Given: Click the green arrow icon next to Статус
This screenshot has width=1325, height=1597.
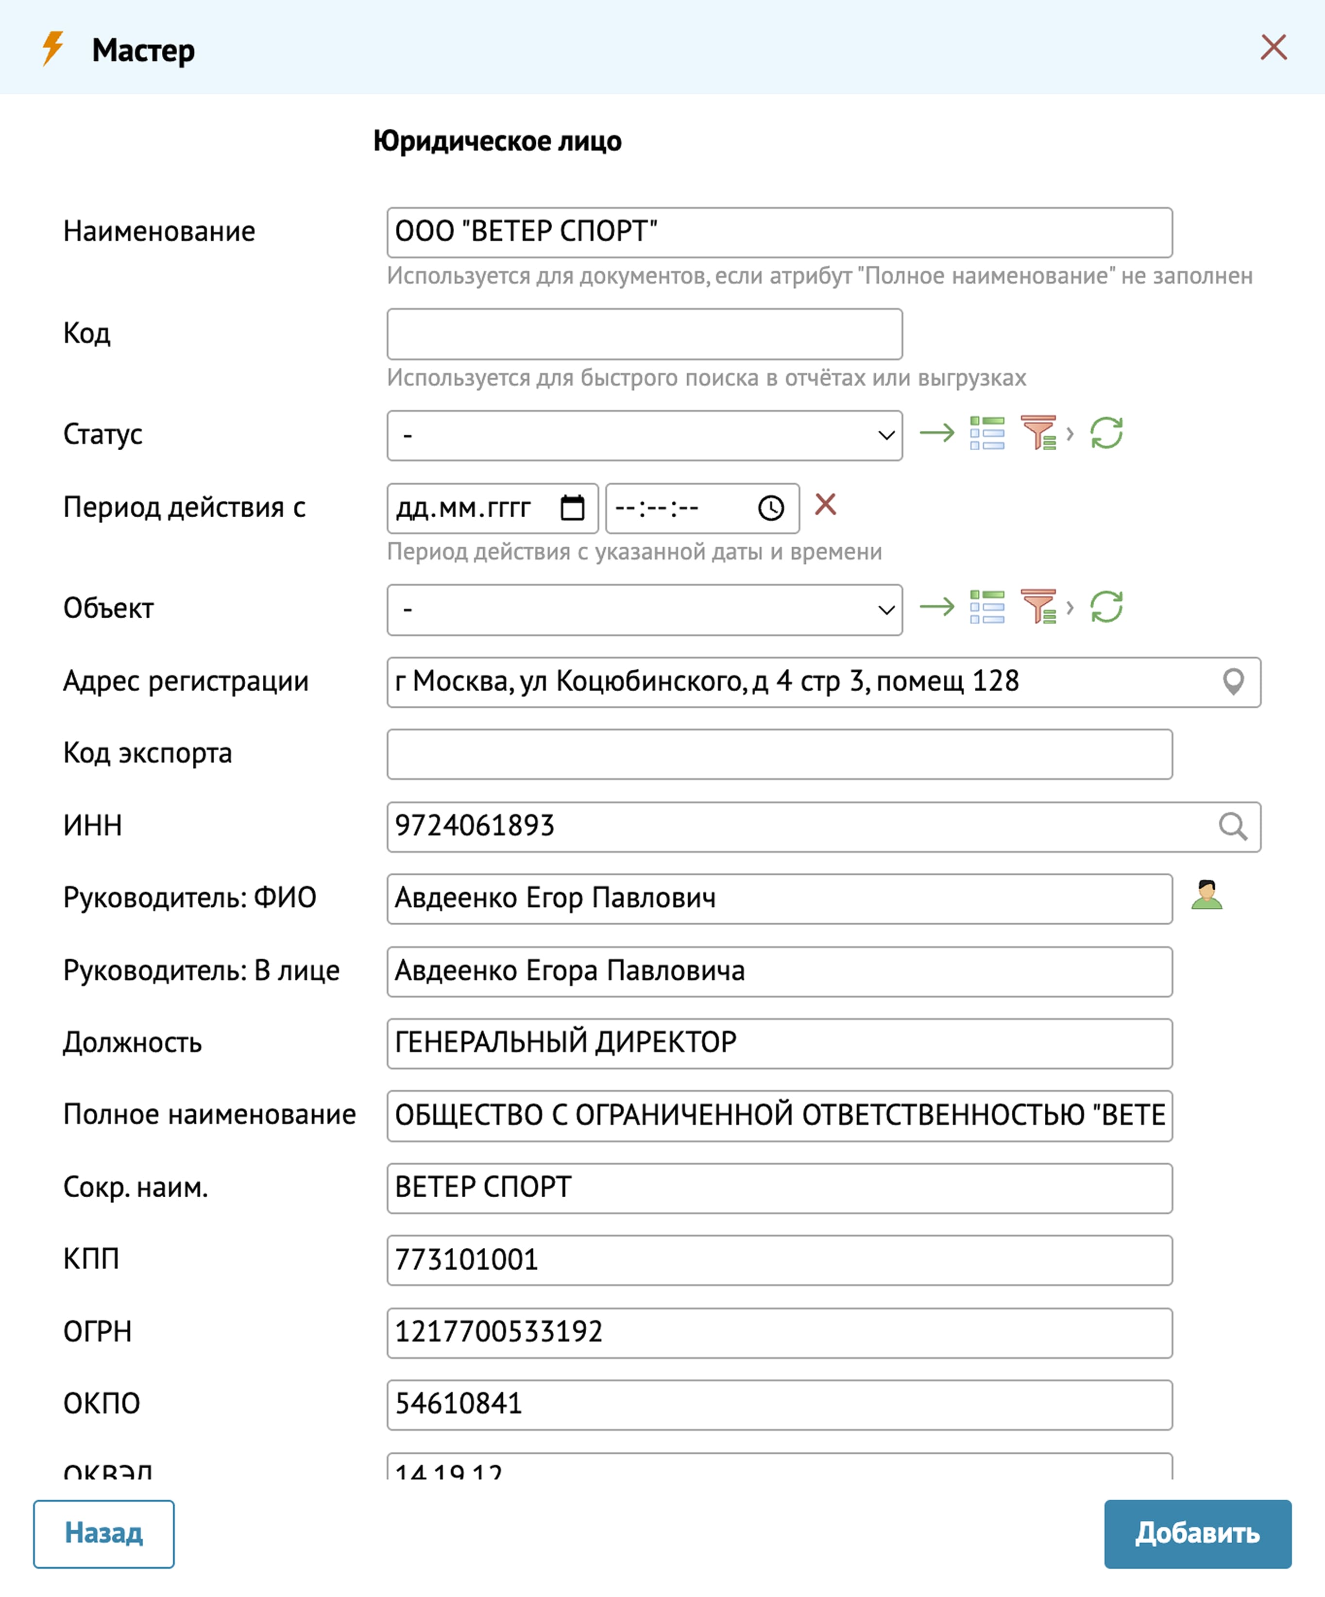Looking at the screenshot, I should 936,433.
